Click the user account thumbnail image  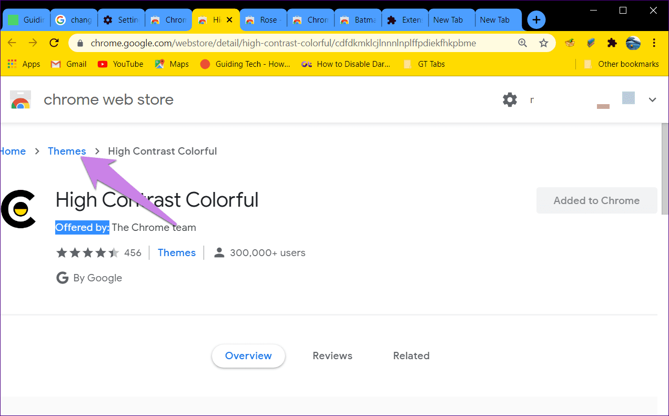[629, 98]
